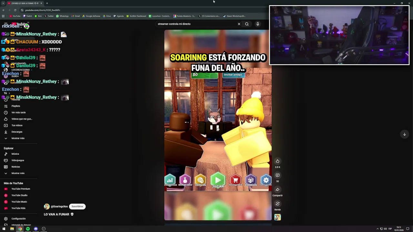Viewport: 413px width, 232px height.
Task: Open the KickBot Dashboard bookmark
Action: (x=136, y=16)
